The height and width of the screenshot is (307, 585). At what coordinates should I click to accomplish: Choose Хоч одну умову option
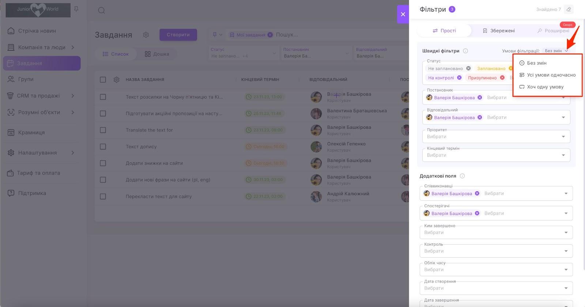click(x=547, y=87)
